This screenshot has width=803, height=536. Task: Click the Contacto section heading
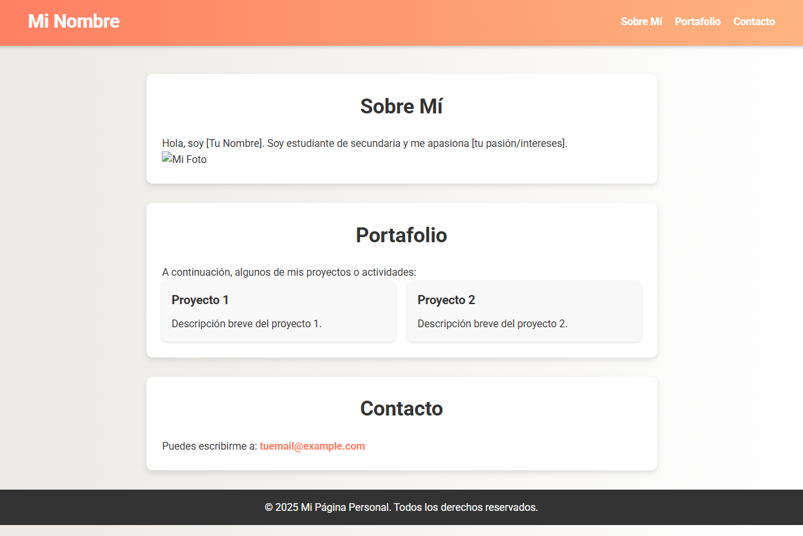pos(401,408)
